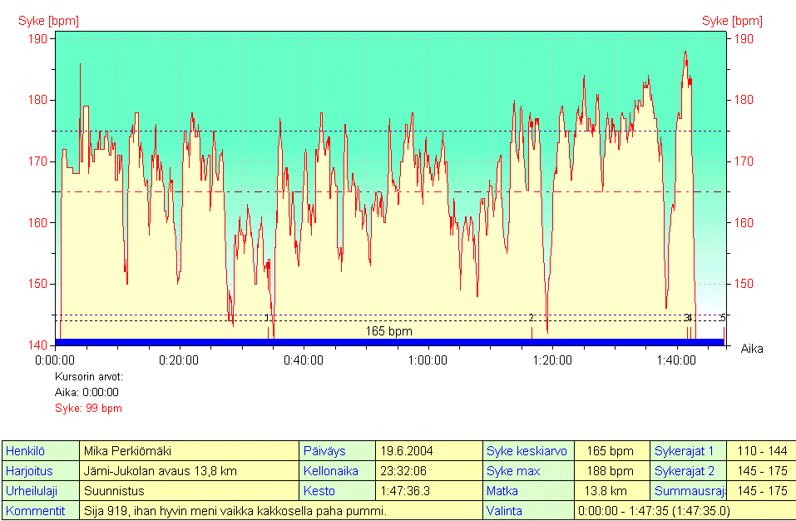The height and width of the screenshot is (521, 796).
Task: Click lap marker 5 at graph end
Action: (723, 318)
